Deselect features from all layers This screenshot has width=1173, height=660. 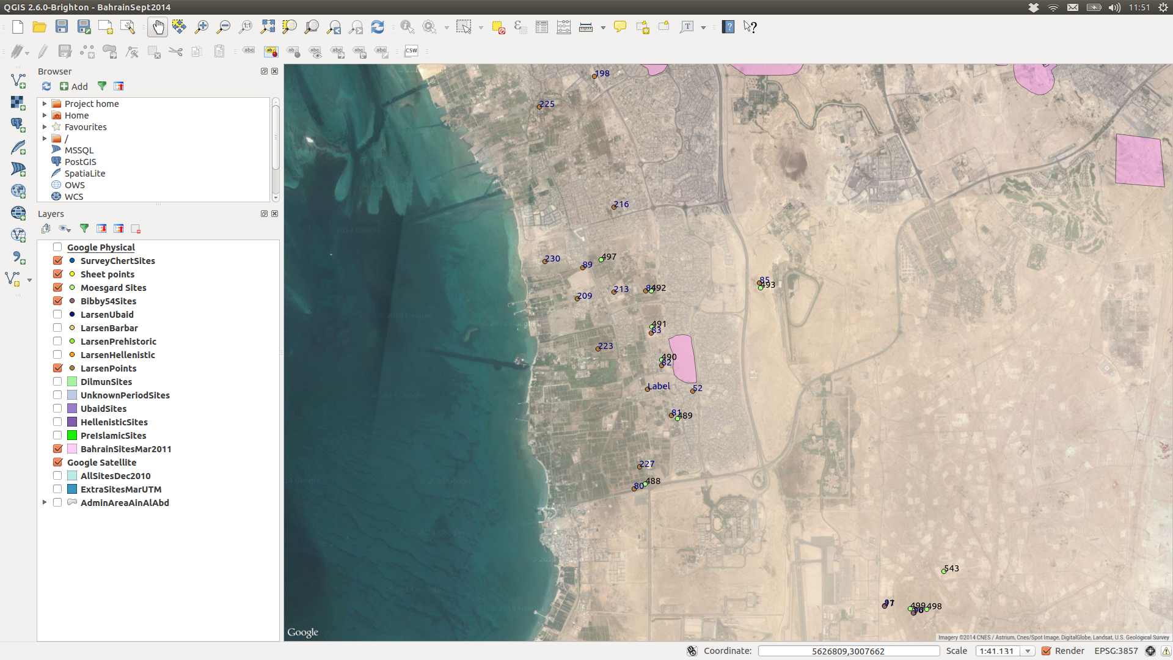(498, 27)
